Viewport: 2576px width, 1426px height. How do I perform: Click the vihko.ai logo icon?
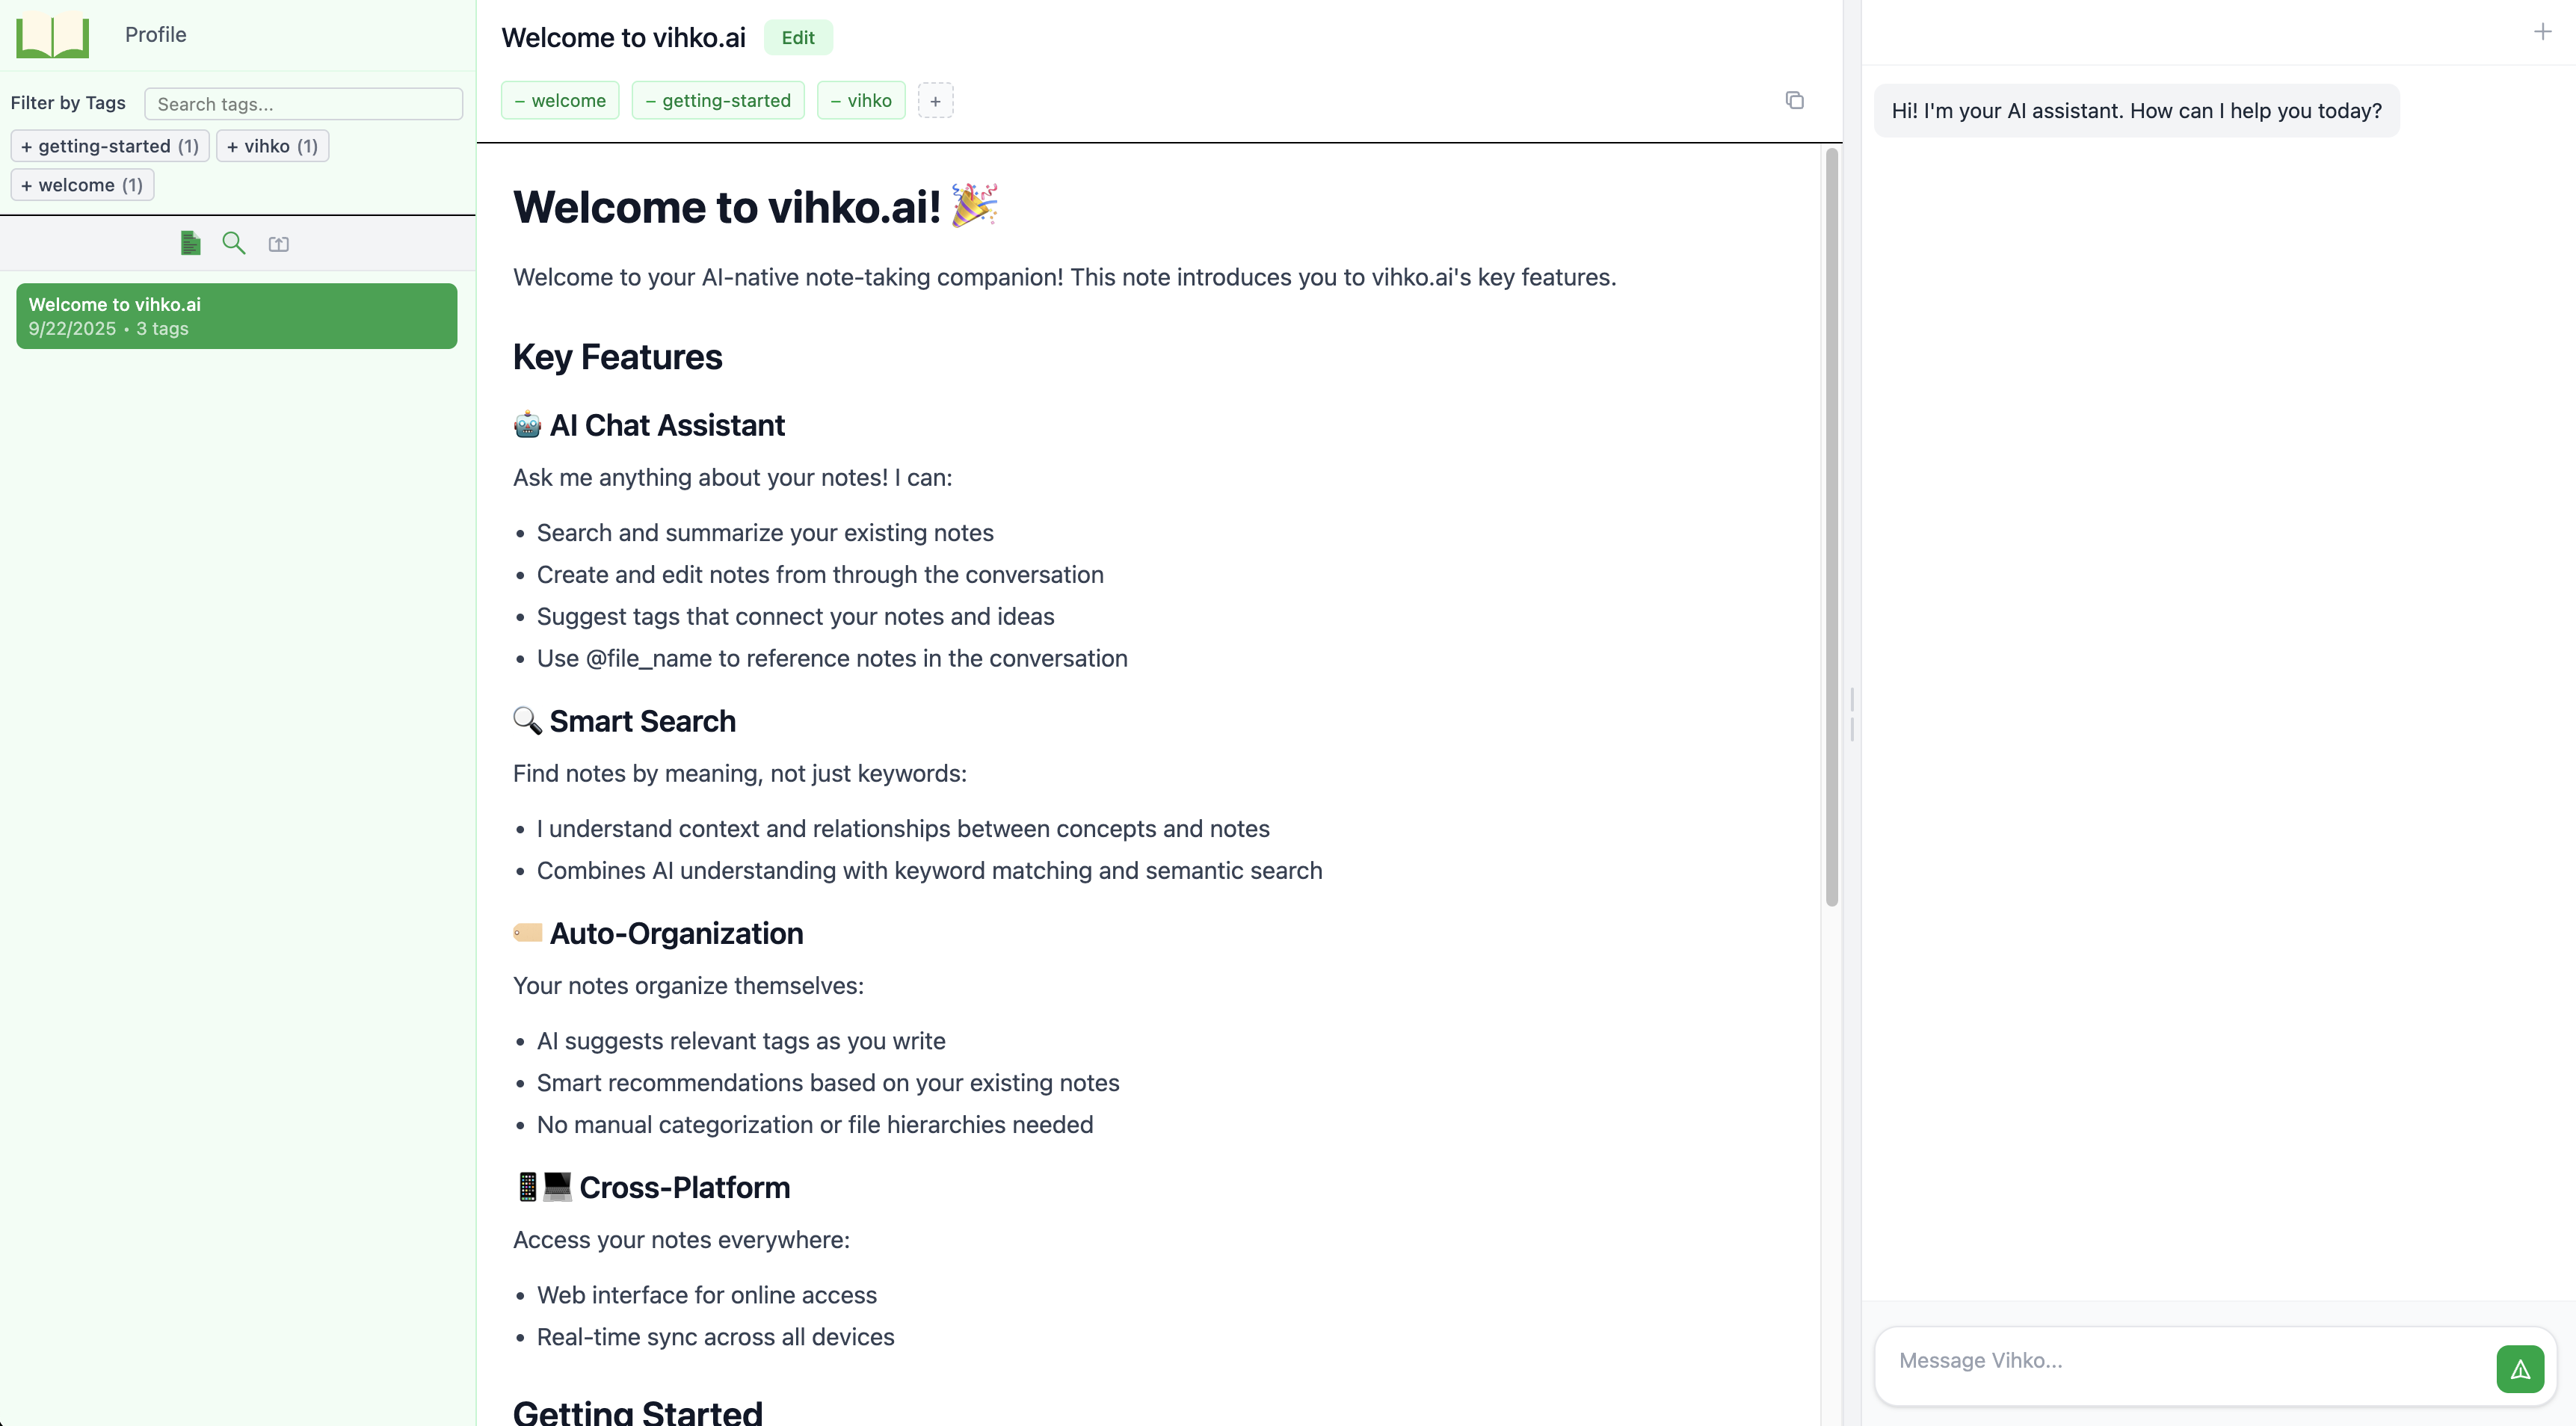point(53,36)
